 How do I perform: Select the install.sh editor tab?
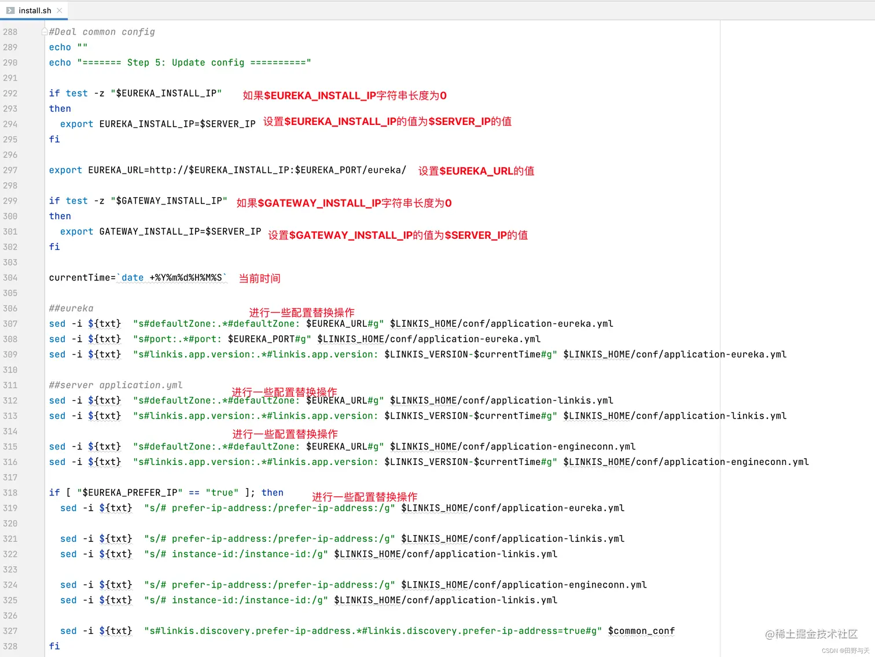click(34, 10)
